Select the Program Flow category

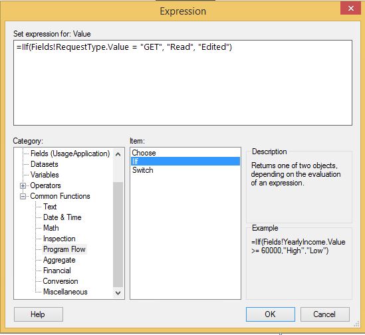point(64,249)
